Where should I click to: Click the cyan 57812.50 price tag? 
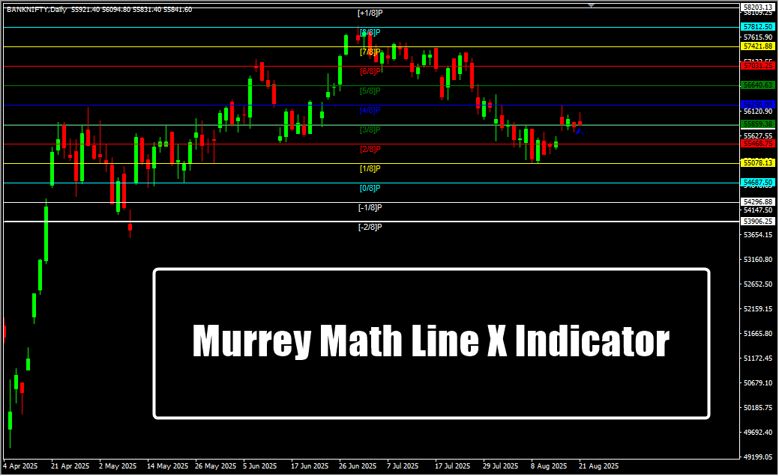[757, 27]
